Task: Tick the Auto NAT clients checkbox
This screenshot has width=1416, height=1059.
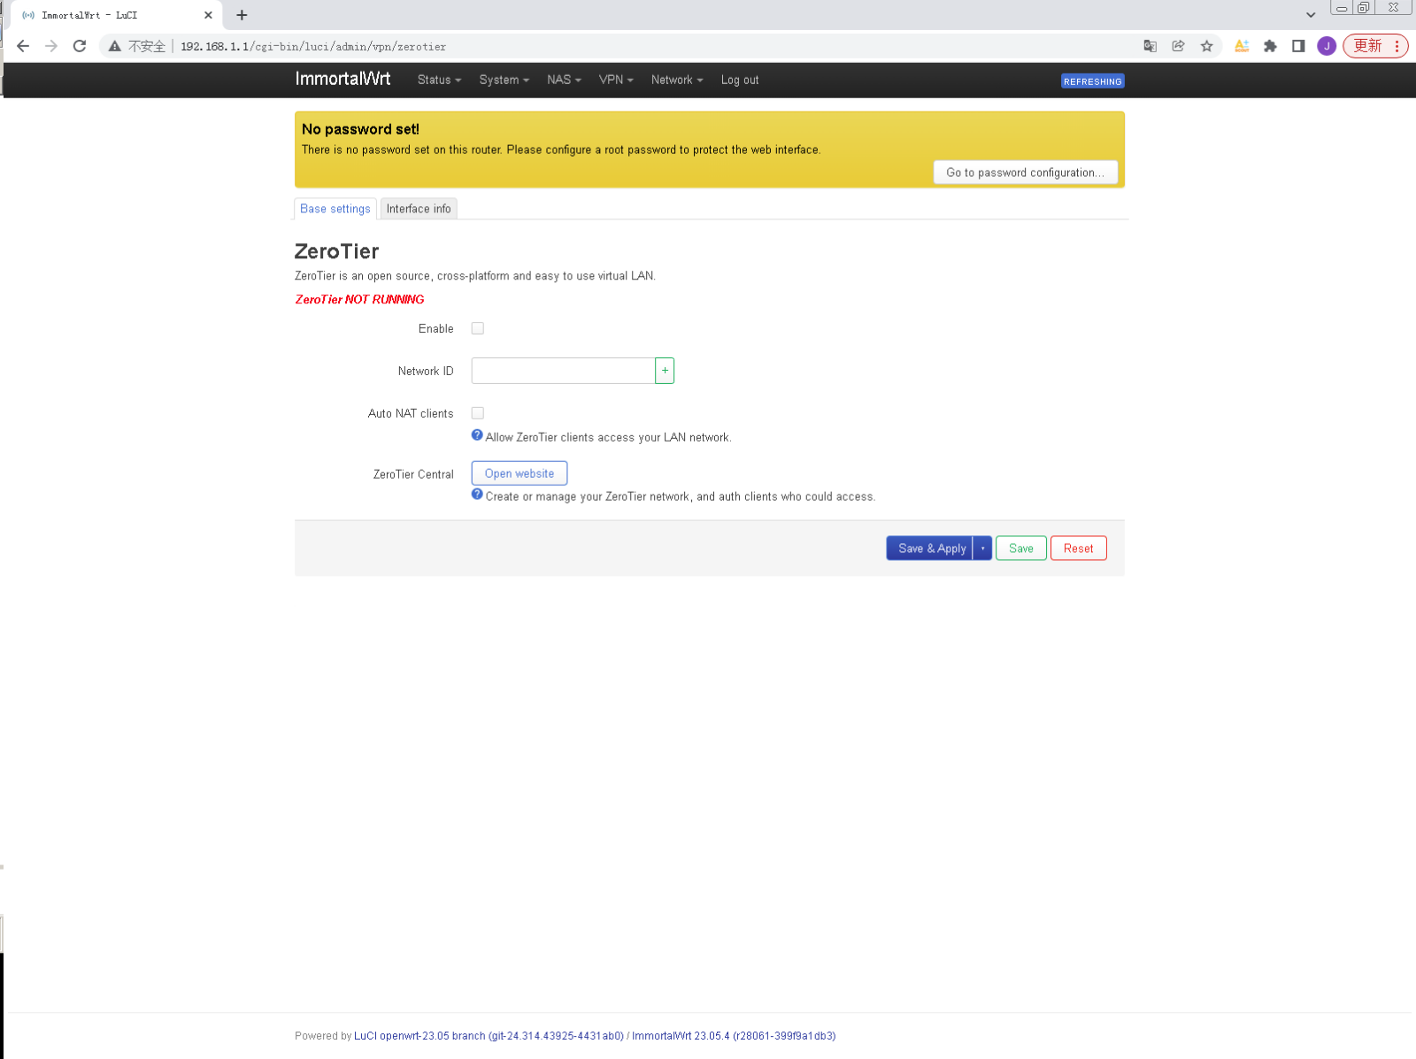Action: pyautogui.click(x=478, y=413)
